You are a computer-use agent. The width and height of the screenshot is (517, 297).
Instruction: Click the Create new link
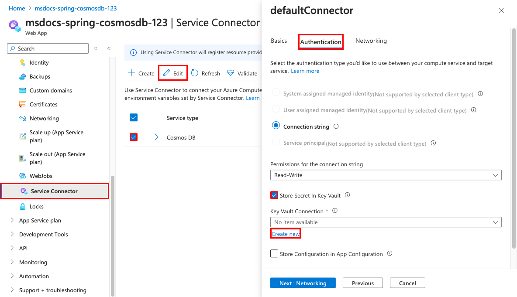pos(286,234)
